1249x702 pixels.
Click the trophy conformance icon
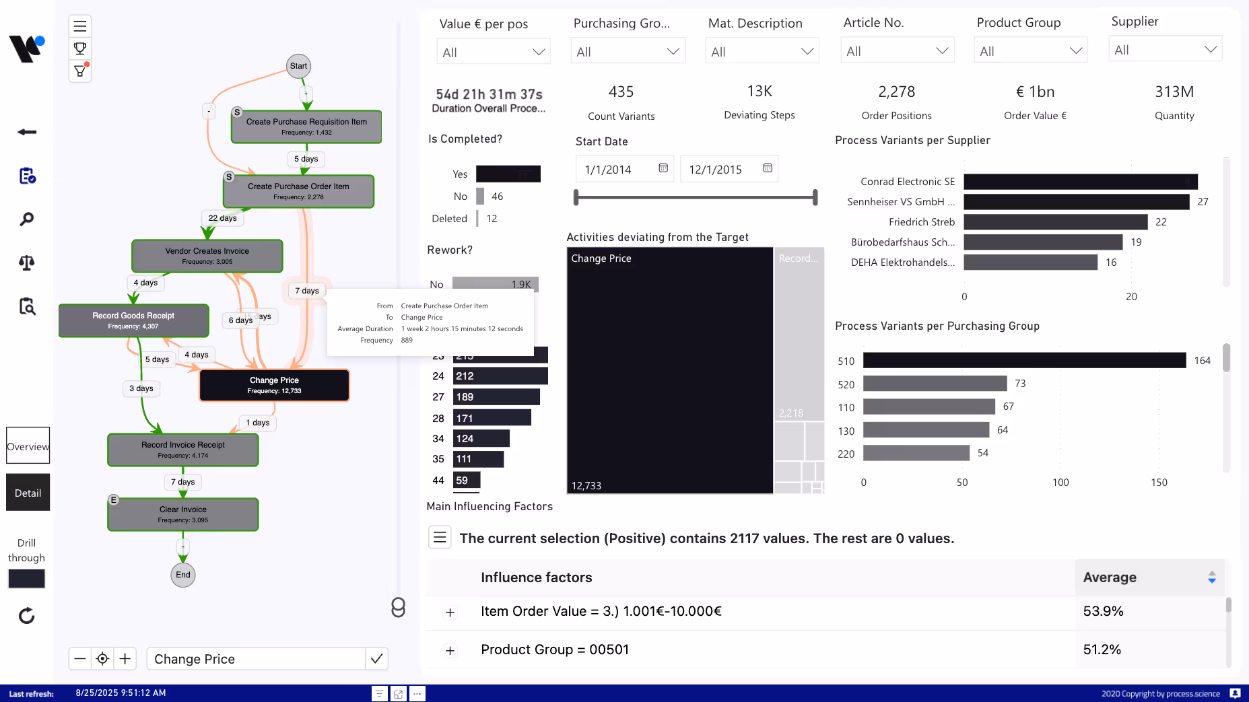79,48
